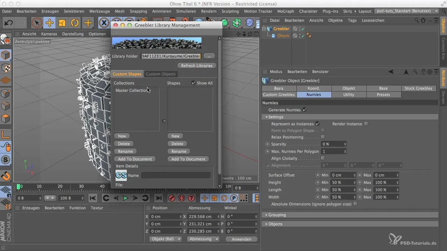Toggle the red Autokeying icon
Viewport: 447px width, 251px height.
pos(182,198)
